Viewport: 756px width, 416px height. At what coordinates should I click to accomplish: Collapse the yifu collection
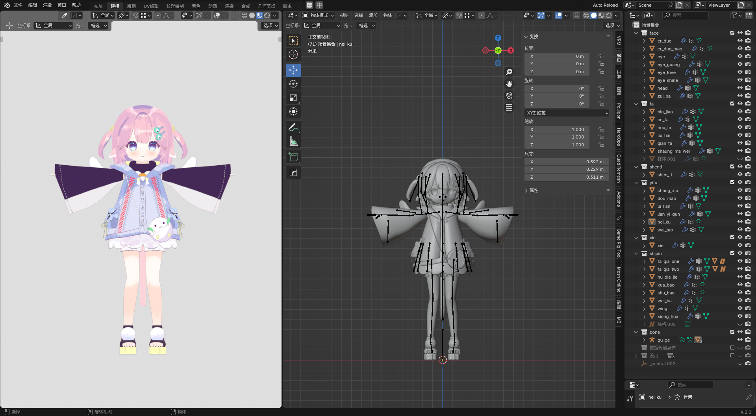pyautogui.click(x=636, y=183)
